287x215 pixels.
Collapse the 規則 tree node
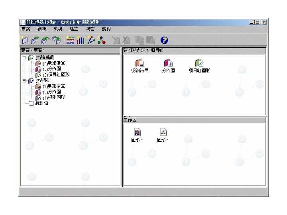coord(24,80)
